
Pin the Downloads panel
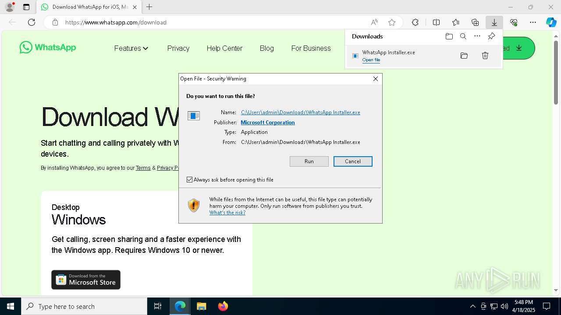click(491, 36)
